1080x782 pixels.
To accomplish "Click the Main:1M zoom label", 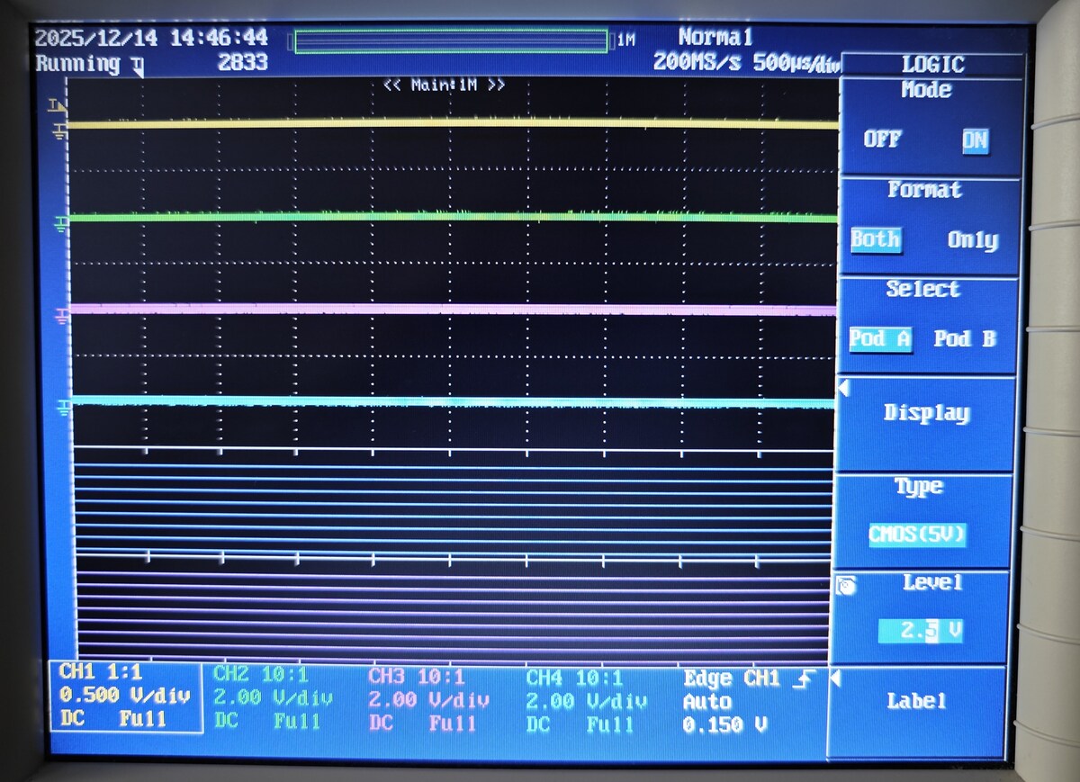I will [x=444, y=85].
